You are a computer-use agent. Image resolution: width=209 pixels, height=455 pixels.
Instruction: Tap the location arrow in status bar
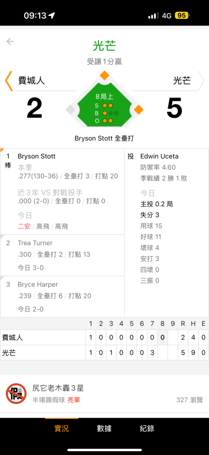pyautogui.click(x=52, y=15)
